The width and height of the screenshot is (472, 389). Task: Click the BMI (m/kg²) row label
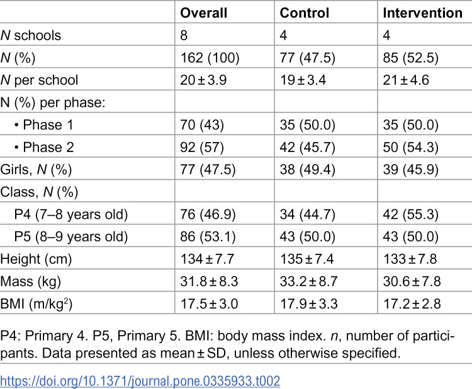click(36, 304)
